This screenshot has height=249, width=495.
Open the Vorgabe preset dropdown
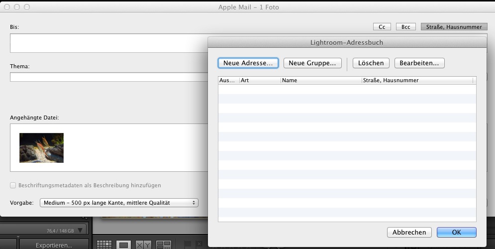point(119,203)
